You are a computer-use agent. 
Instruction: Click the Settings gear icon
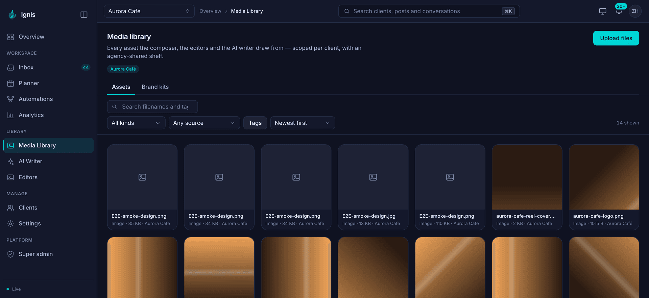(10, 224)
